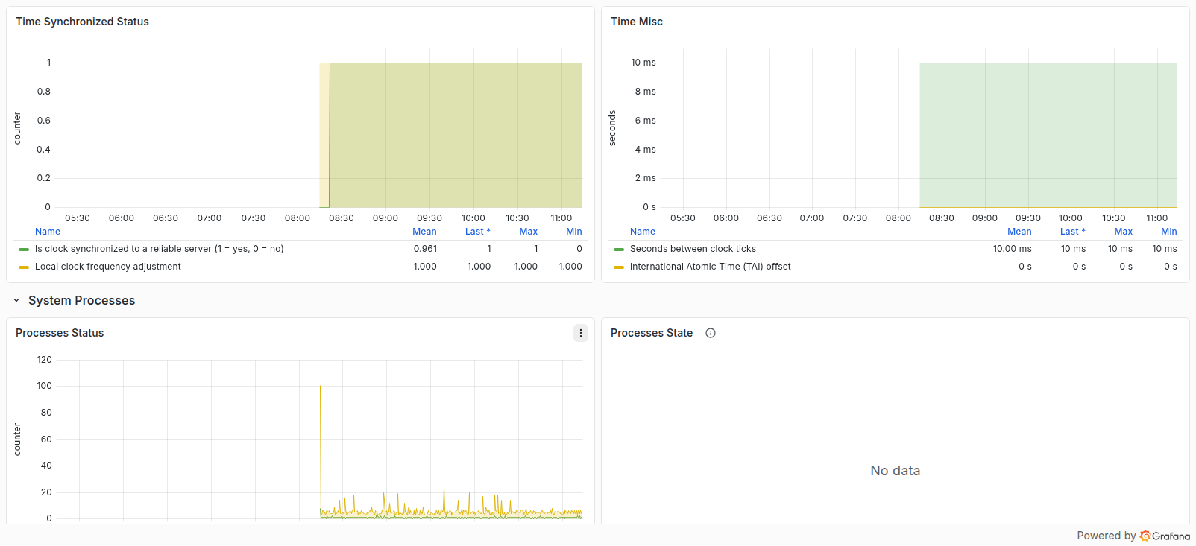This screenshot has height=546, width=1196.
Task: Open the Processes Status panel title
Action: tap(60, 333)
